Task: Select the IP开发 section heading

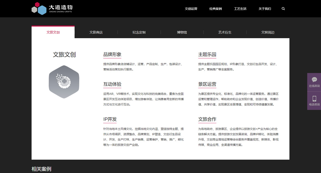Action: (x=110, y=119)
